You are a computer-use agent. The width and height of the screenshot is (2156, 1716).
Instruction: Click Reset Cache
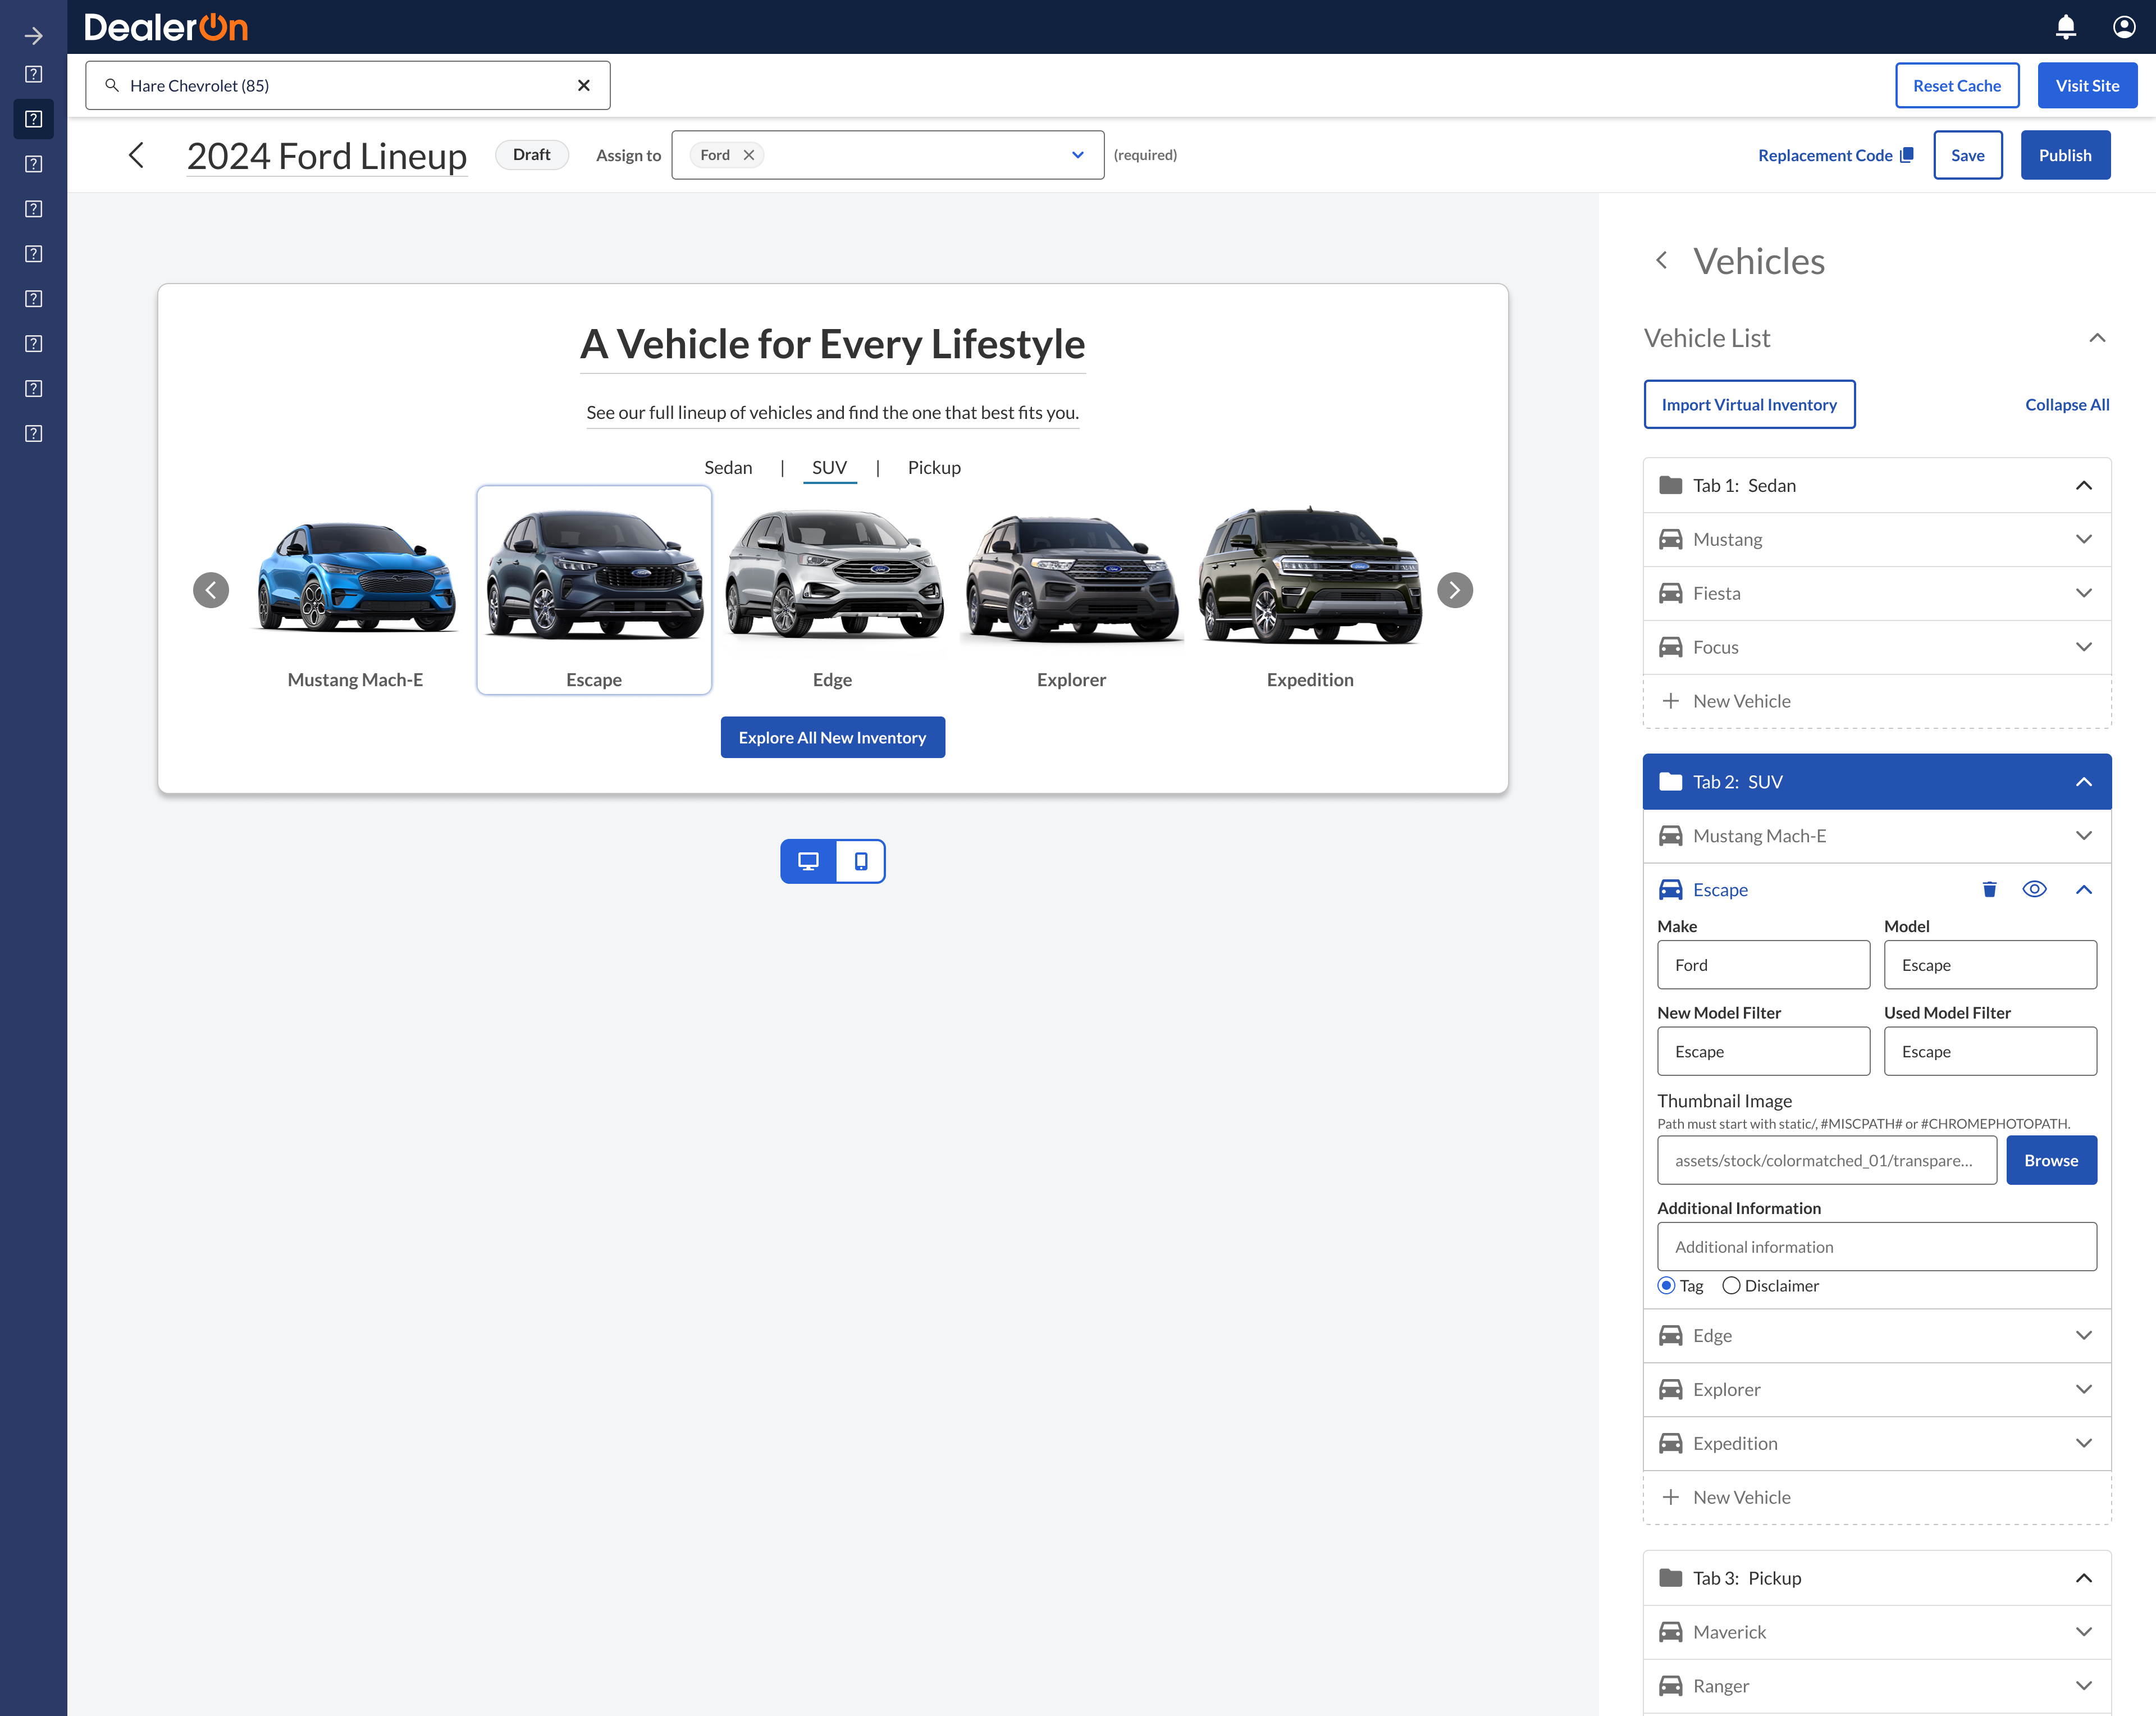pos(1957,86)
